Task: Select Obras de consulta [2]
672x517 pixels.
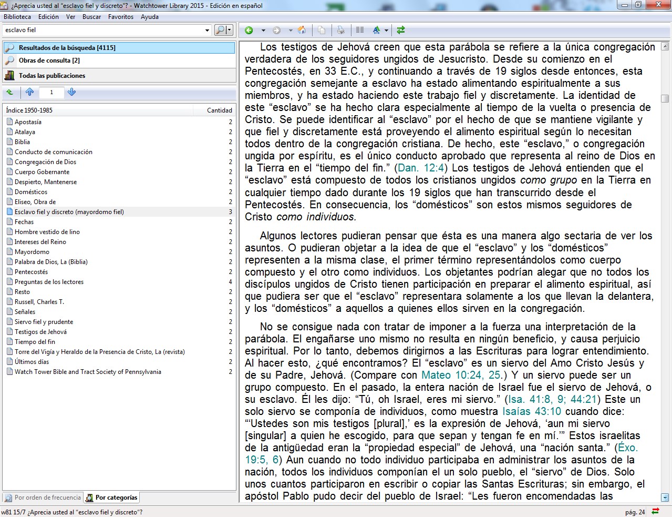Action: point(119,60)
